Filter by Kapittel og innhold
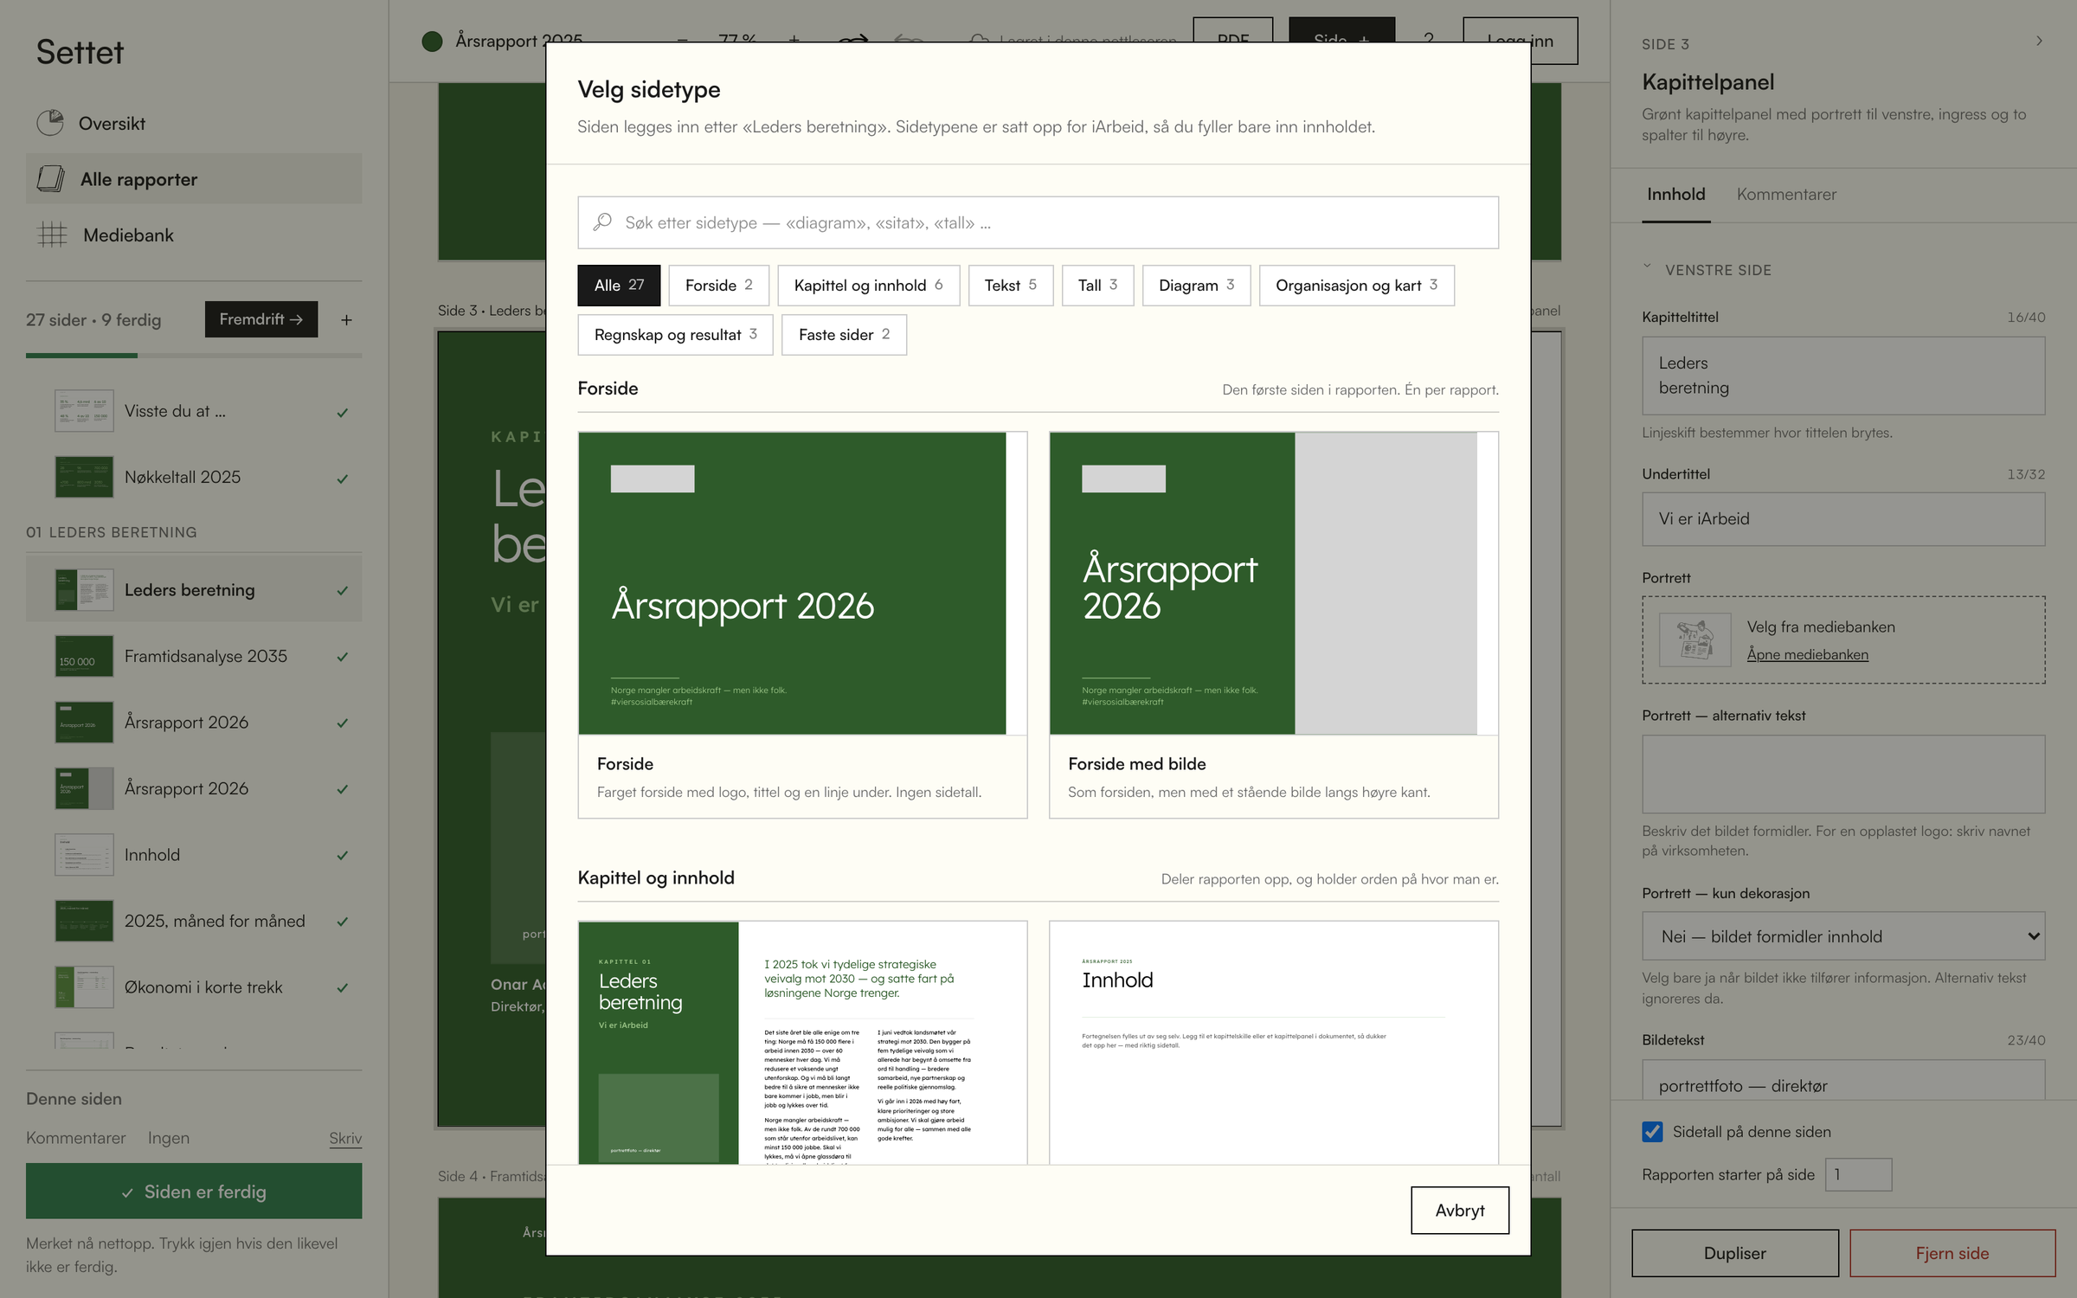This screenshot has height=1298, width=2077. pyautogui.click(x=868, y=286)
